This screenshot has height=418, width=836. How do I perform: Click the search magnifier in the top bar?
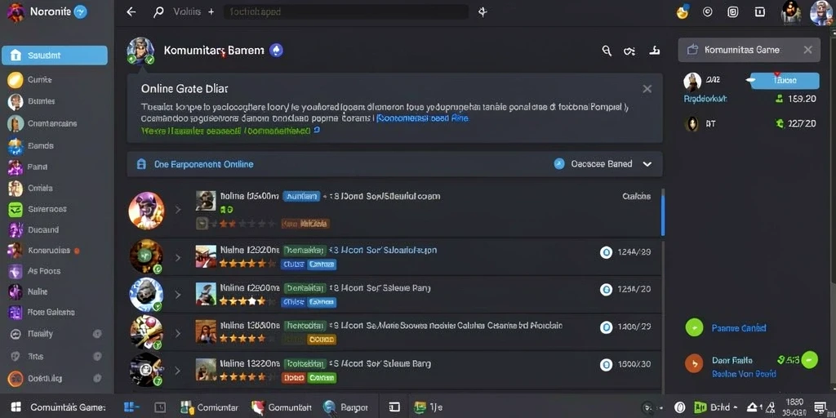tap(158, 11)
